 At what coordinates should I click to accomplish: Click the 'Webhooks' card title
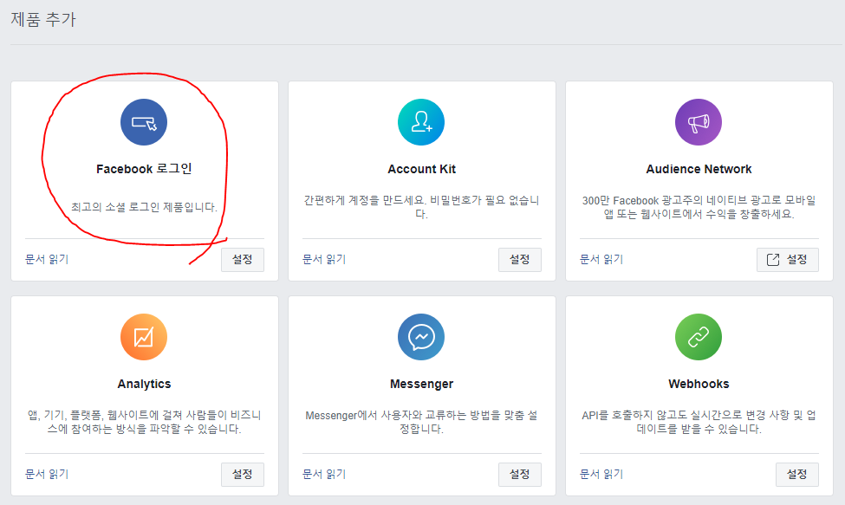pyautogui.click(x=699, y=384)
